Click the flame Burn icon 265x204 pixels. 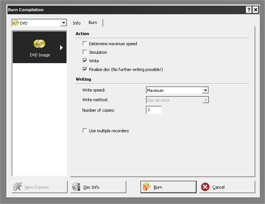pos(147,187)
